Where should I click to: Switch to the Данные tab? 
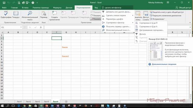(x=69, y=7)
